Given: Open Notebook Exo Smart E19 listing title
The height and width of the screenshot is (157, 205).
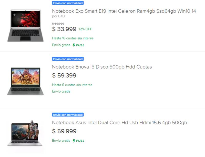Looking at the screenshot, I should pyautogui.click(x=124, y=11).
